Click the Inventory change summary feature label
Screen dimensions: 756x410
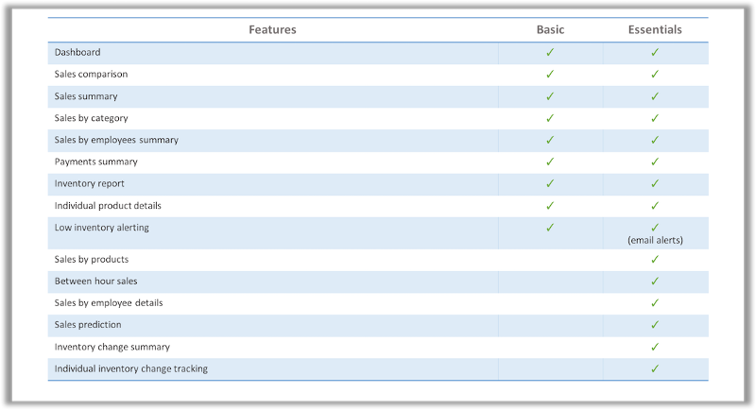click(112, 347)
